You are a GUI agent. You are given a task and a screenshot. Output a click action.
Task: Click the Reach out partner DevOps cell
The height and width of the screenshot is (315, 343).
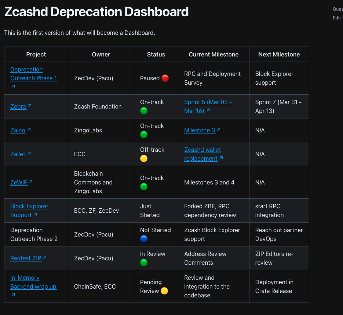[x=279, y=234]
